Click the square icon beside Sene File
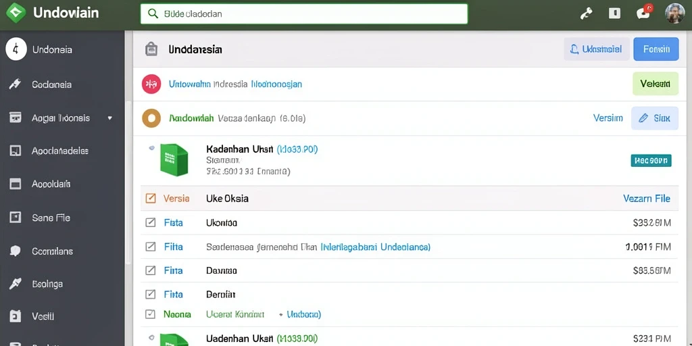This screenshot has height=346, width=692. click(16, 218)
